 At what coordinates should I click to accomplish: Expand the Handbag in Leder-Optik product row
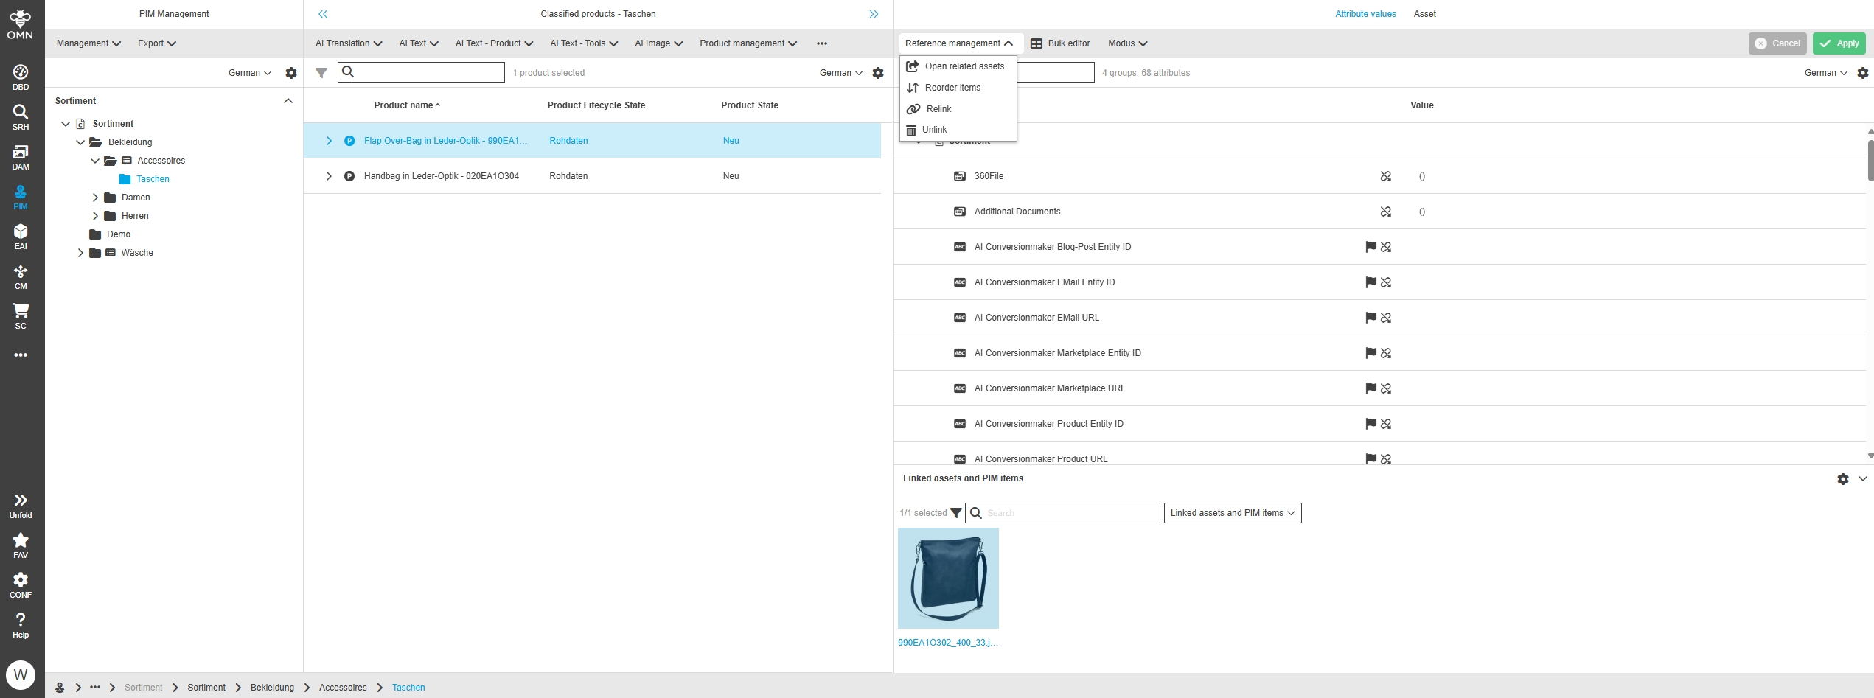pos(329,176)
